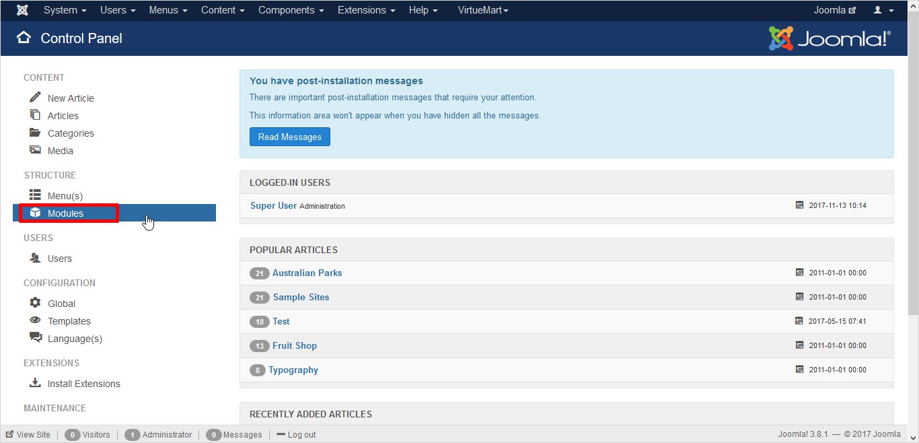Open the Extensions dropdown menu

click(x=366, y=10)
